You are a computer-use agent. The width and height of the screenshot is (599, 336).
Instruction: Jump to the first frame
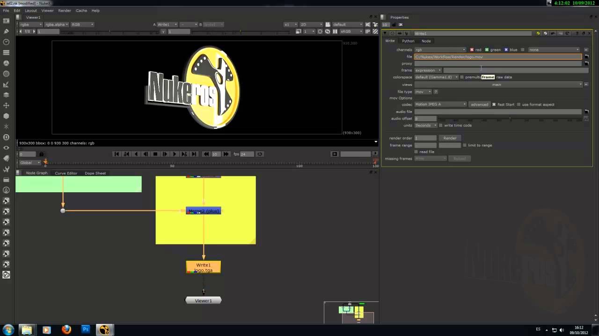click(117, 154)
